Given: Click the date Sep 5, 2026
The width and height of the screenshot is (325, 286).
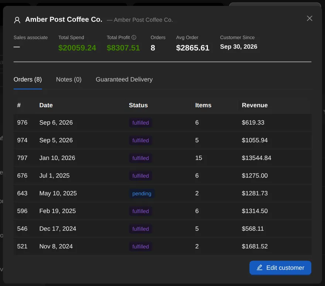Looking at the screenshot, I should pyautogui.click(x=56, y=140).
